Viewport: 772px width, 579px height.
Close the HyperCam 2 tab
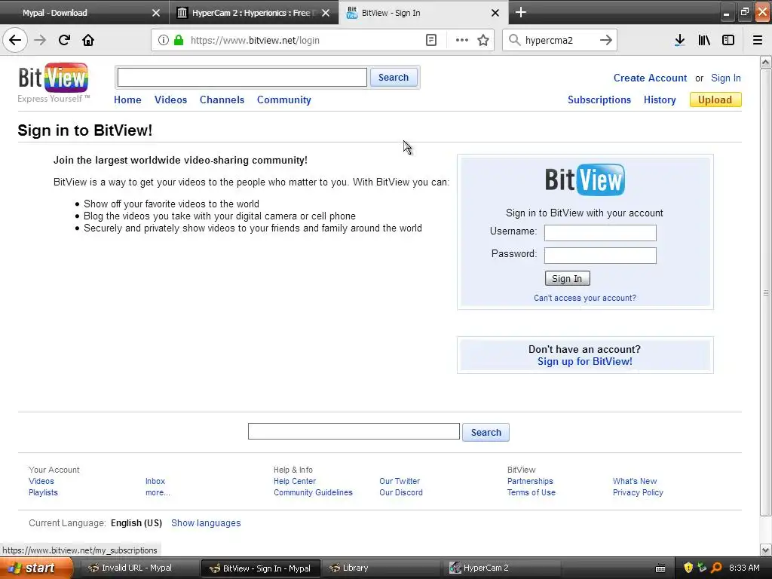[326, 13]
